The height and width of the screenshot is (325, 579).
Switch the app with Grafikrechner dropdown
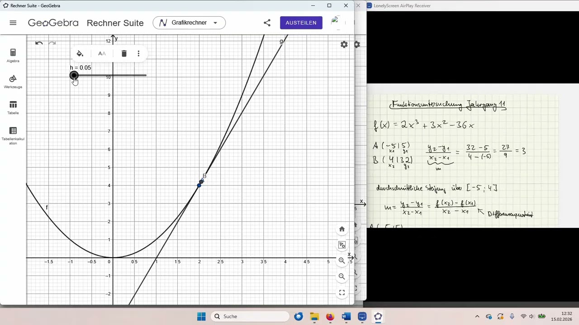tap(189, 23)
